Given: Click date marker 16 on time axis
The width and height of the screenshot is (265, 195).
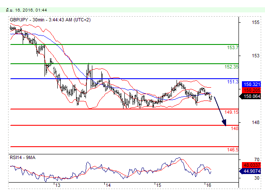Looking at the screenshot, I should 209,185.
